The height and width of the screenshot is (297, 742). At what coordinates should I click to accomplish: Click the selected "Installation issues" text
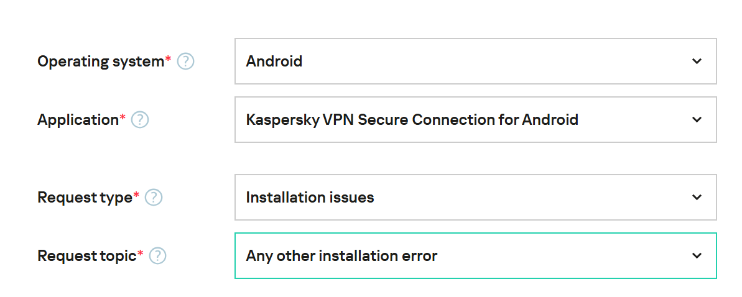pyautogui.click(x=310, y=198)
